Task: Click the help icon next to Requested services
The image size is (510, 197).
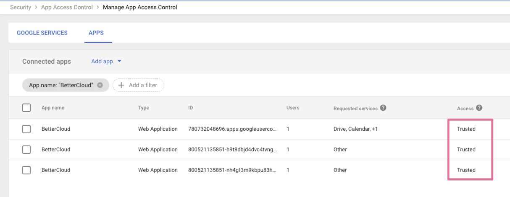Action: pyautogui.click(x=383, y=108)
